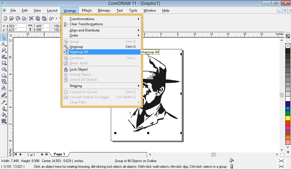Add page before with left plus button
Image resolution: width=291 pixels, height=170 pixels.
click(x=20, y=154)
